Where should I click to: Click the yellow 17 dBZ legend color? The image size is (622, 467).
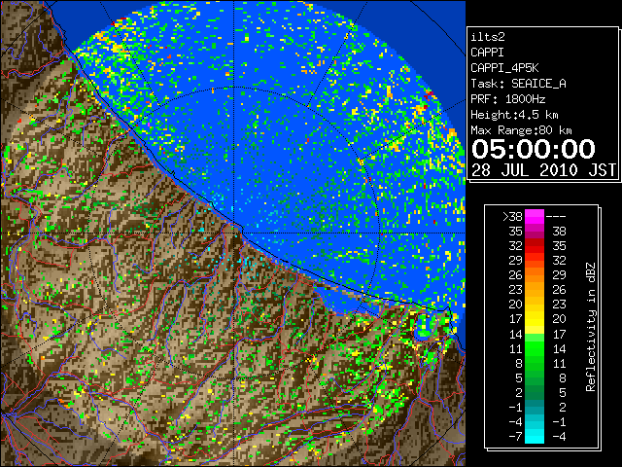point(535,319)
